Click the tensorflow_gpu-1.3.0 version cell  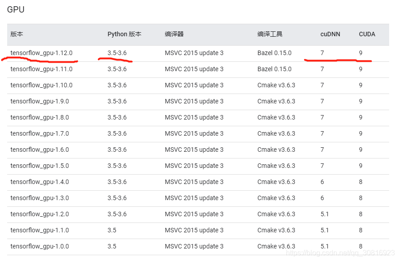[40, 198]
